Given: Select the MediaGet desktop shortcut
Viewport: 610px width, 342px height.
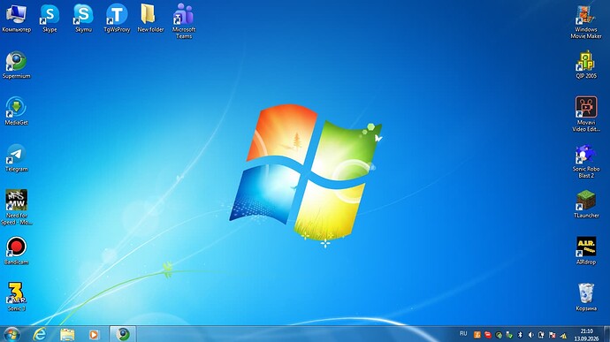Looking at the screenshot, I should tap(16, 111).
